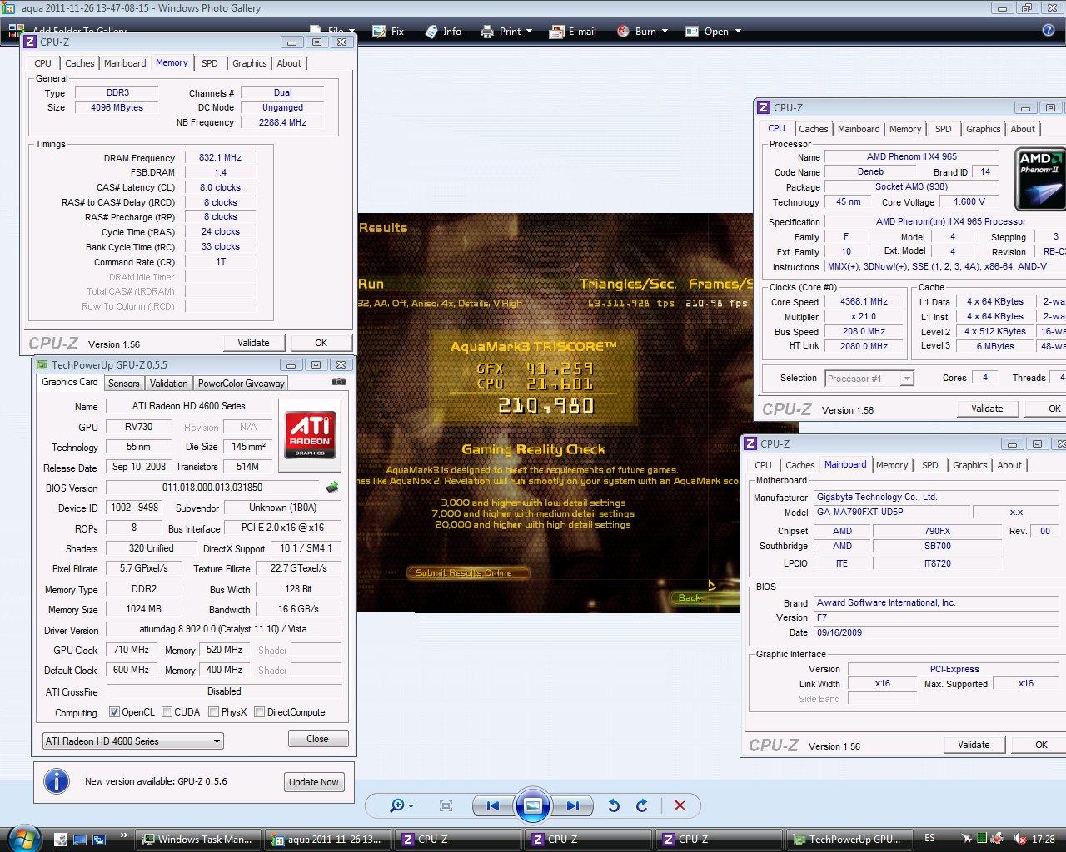This screenshot has height=852, width=1066.
Task: Click the GPU-Z Close button
Action: click(x=317, y=739)
